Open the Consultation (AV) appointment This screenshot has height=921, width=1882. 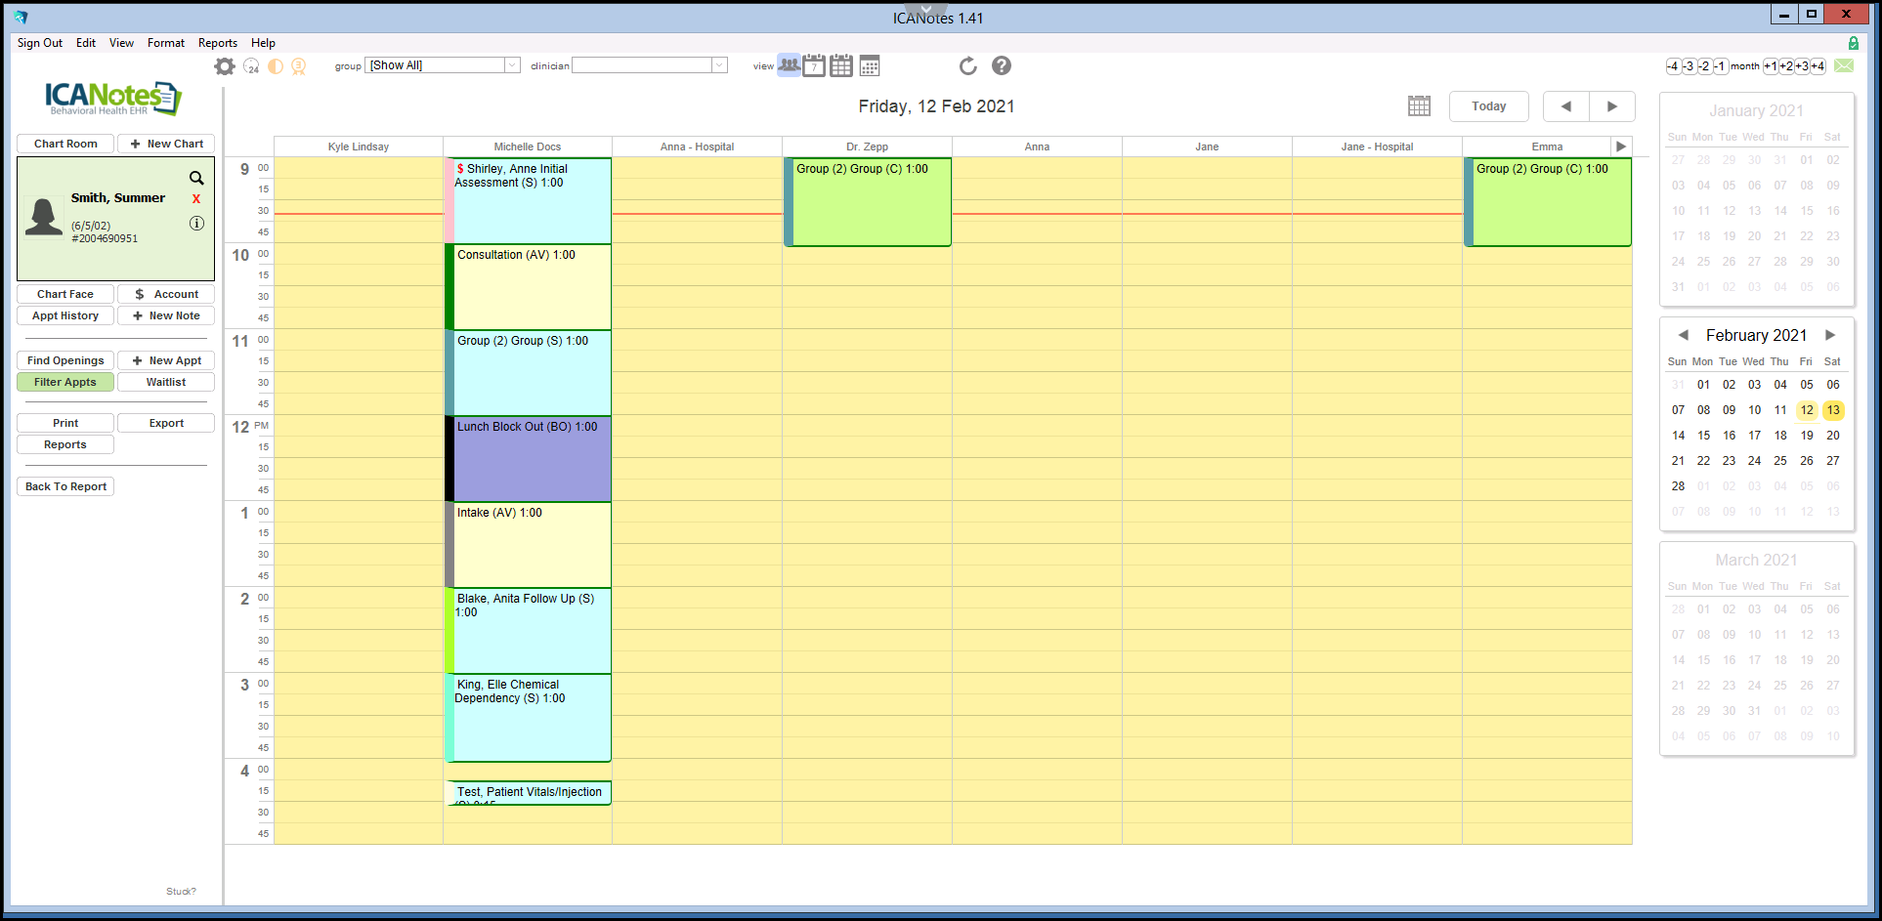click(529, 286)
